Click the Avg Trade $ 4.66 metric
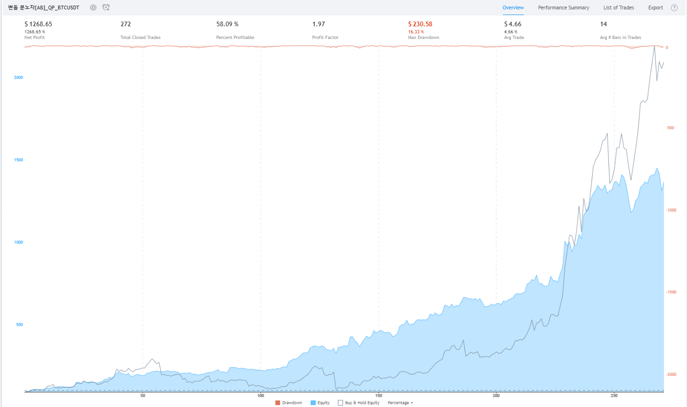This screenshot has height=407, width=687. tap(513, 24)
